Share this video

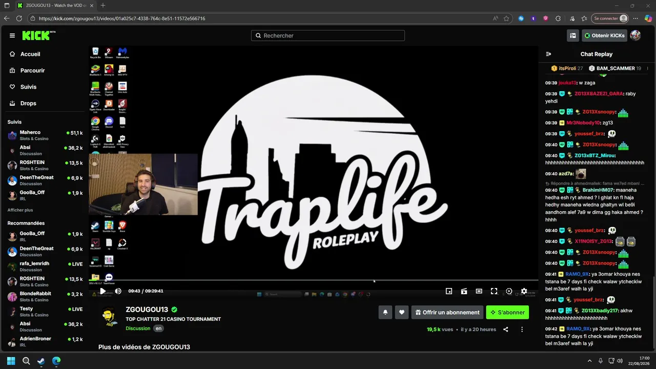[x=506, y=330]
